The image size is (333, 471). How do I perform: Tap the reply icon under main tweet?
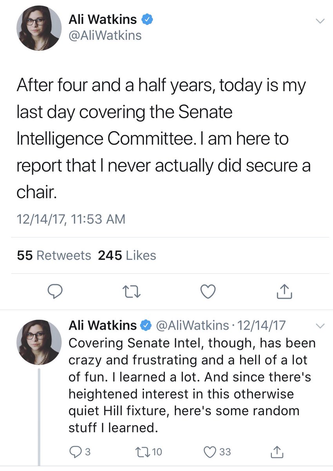(x=56, y=291)
